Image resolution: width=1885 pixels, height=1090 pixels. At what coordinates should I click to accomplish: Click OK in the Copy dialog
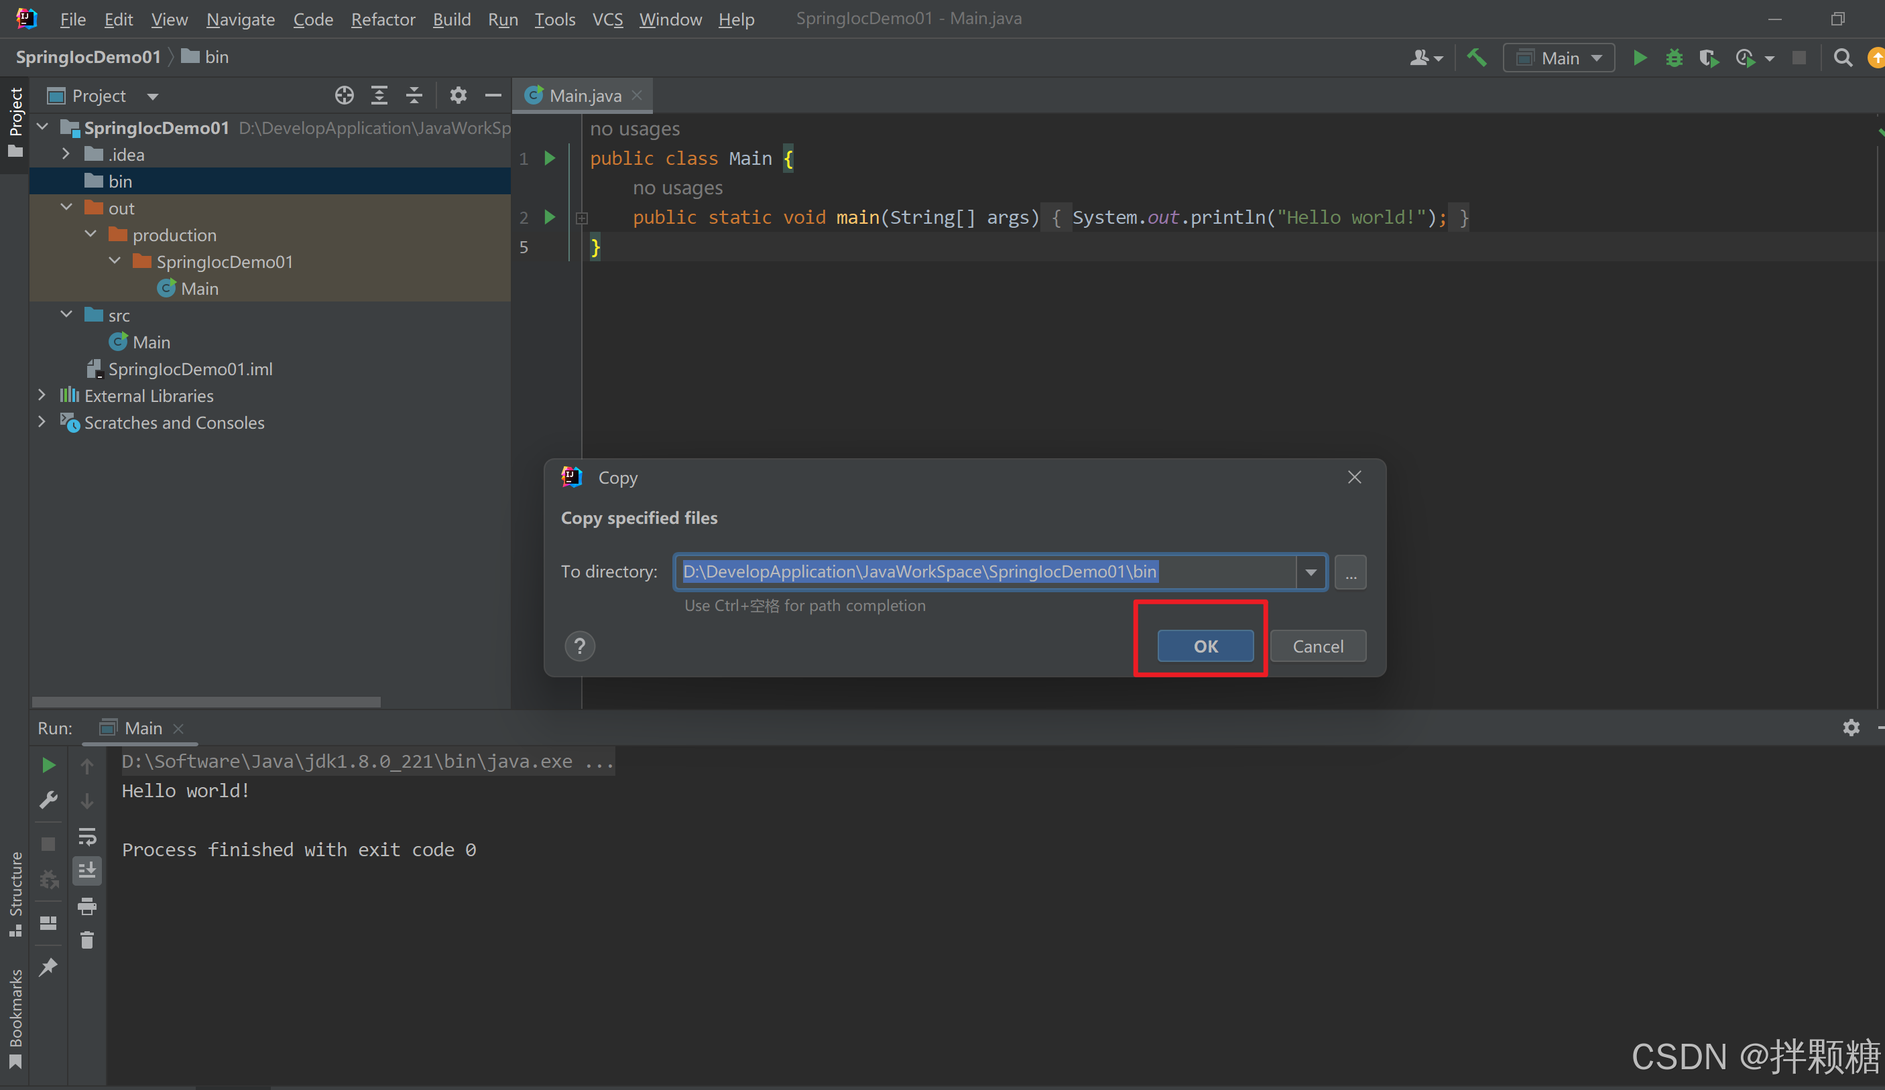[x=1205, y=646]
